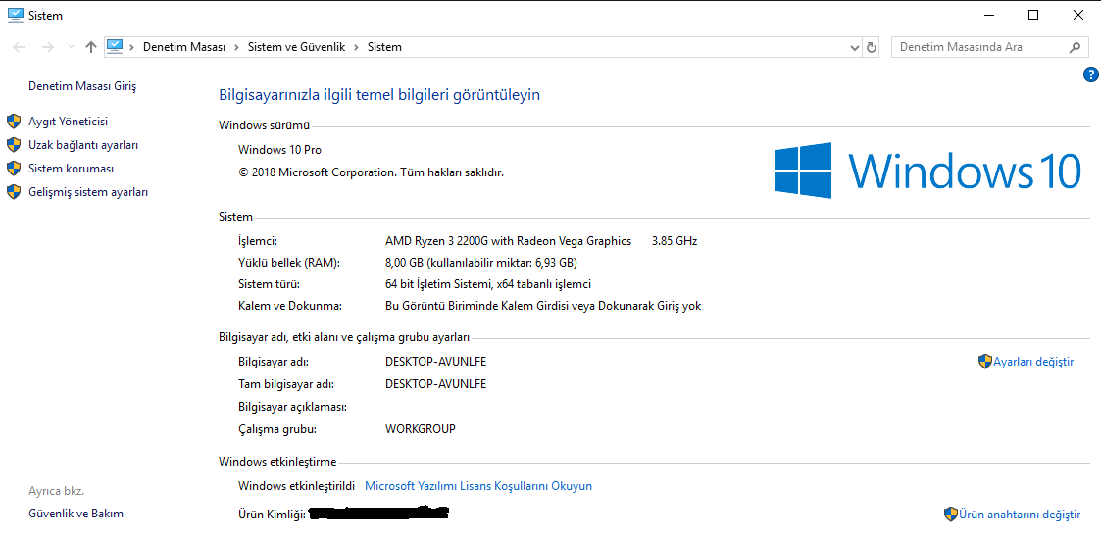
Task: Open Aygıt Yöneticisi from the sidebar
Action: coord(68,122)
